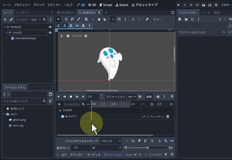Screen dimensions: 232x160
Task: Toggle visibility of Node2D
Action: 50,27
